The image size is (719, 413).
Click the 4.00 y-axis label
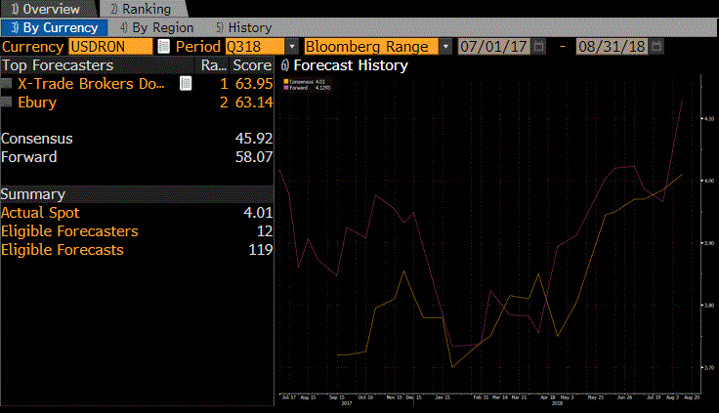pos(708,181)
